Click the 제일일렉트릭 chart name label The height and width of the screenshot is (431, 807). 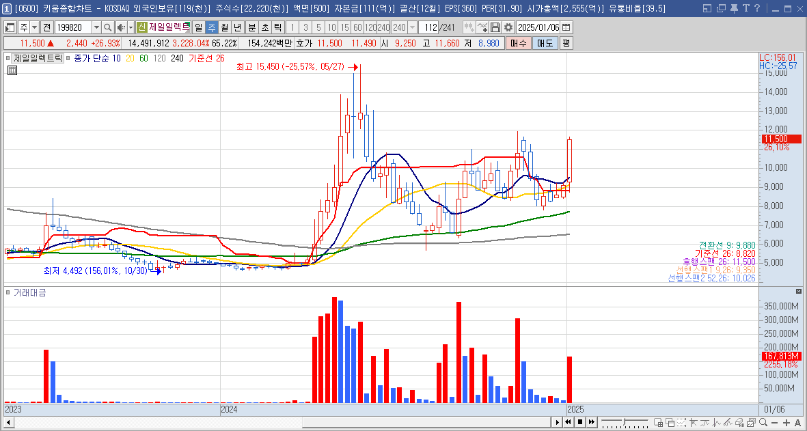pyautogui.click(x=38, y=58)
